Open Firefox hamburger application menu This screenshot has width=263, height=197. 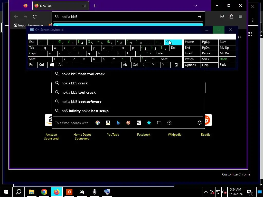(x=240, y=16)
